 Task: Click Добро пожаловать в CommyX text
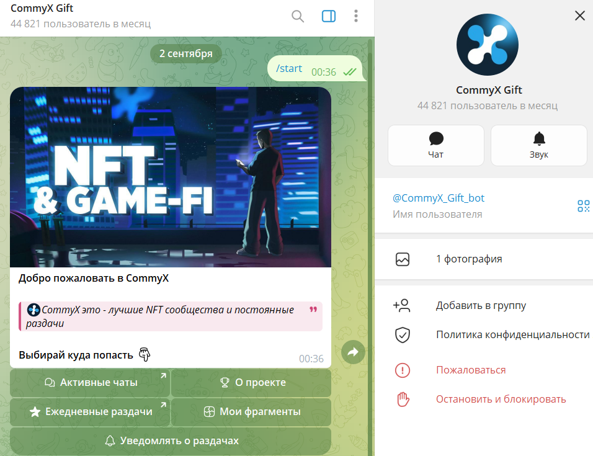(x=94, y=279)
